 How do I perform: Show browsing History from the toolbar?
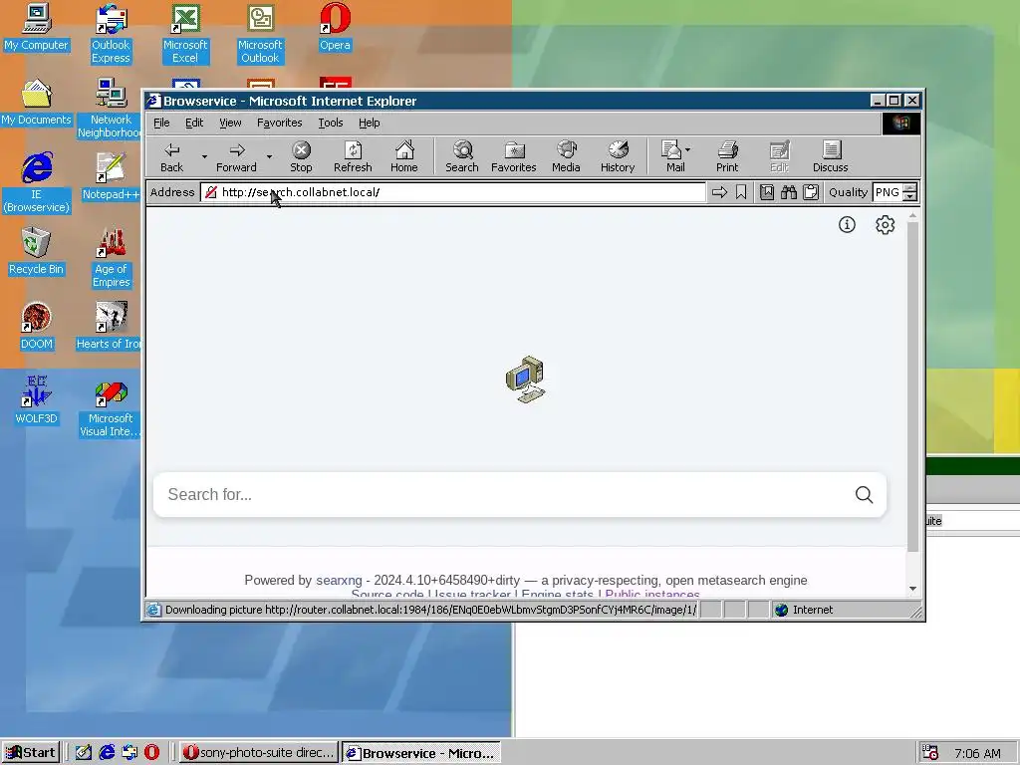coord(618,157)
